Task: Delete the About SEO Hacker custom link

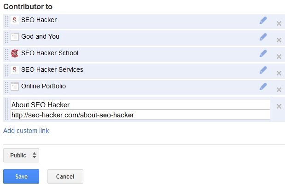Action: (x=279, y=106)
